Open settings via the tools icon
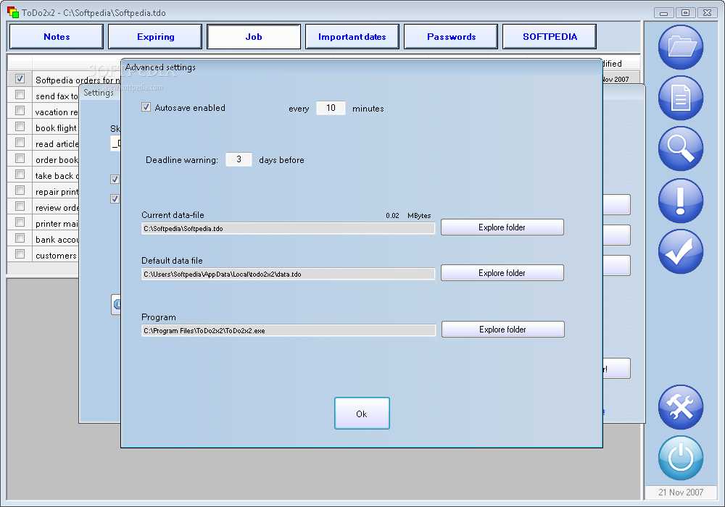Screen dimensions: 725x507 click(x=680, y=407)
